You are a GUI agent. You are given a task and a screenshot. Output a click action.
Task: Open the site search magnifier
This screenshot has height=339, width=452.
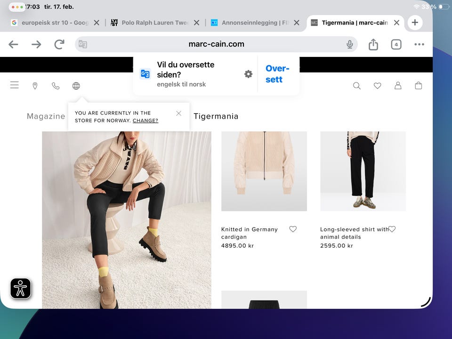[357, 86]
